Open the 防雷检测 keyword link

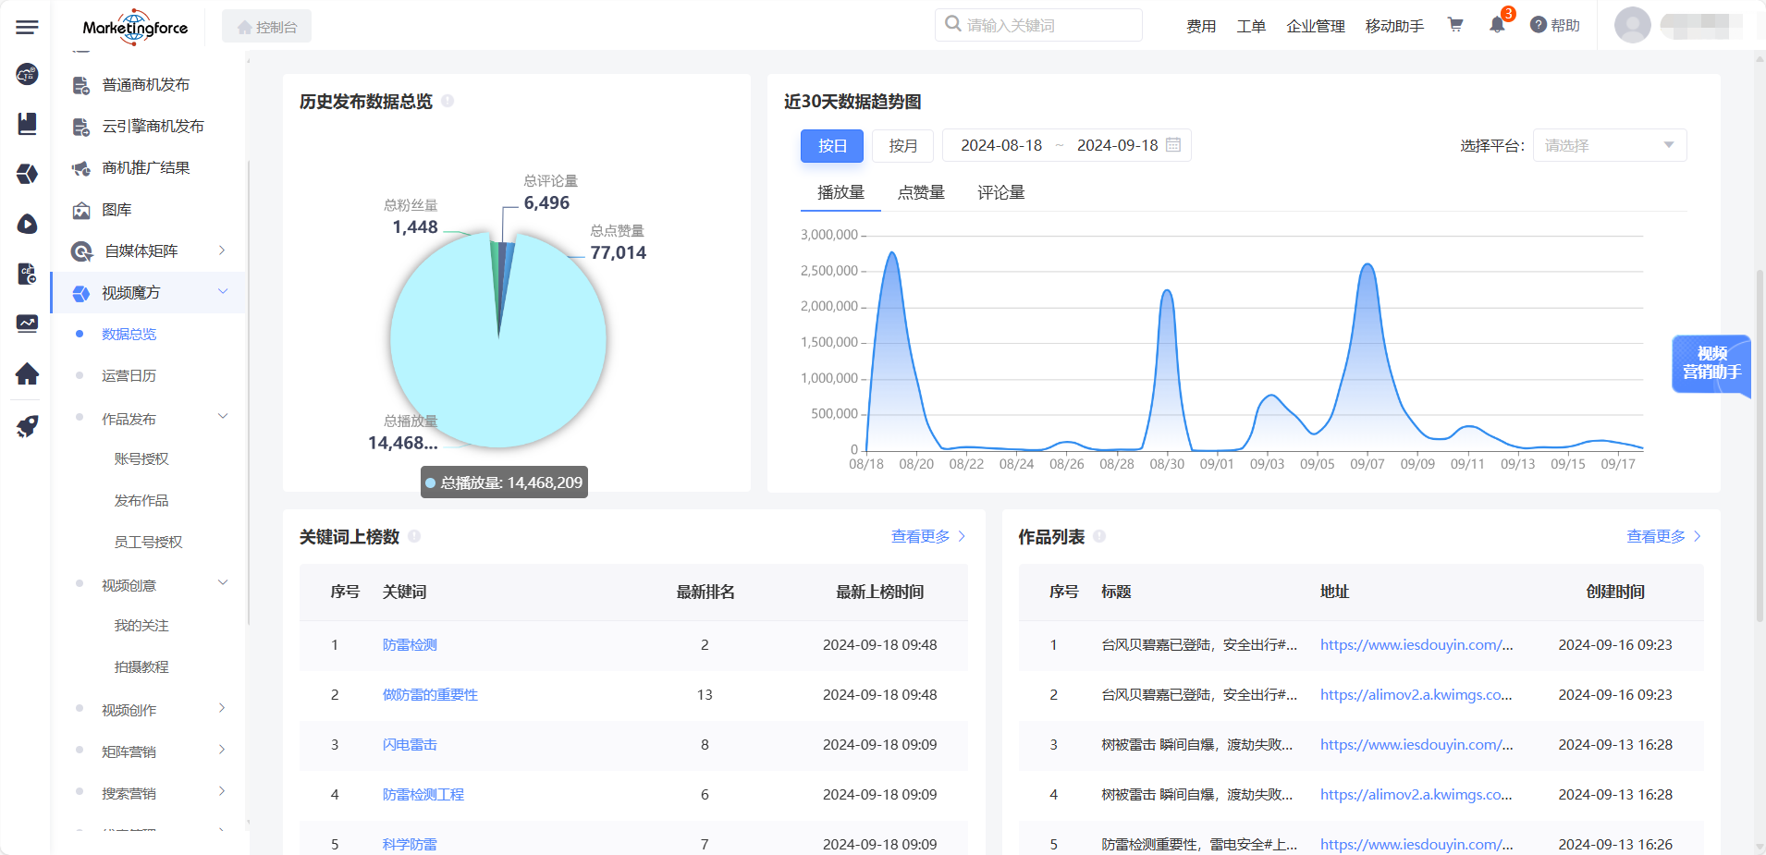pyautogui.click(x=410, y=644)
